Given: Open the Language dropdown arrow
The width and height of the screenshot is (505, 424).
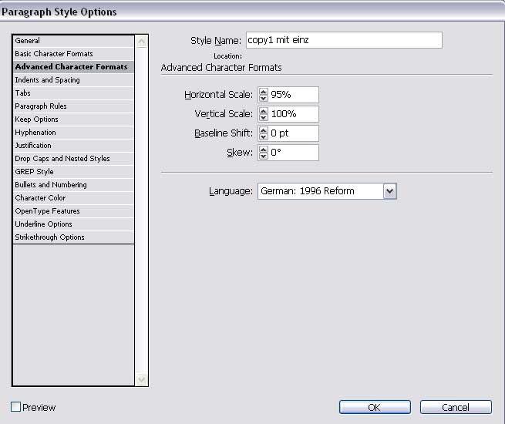Looking at the screenshot, I should coord(389,191).
